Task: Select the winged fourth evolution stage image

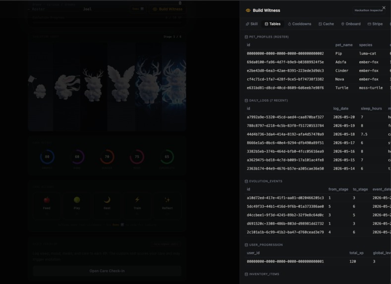Action: pos(121,87)
